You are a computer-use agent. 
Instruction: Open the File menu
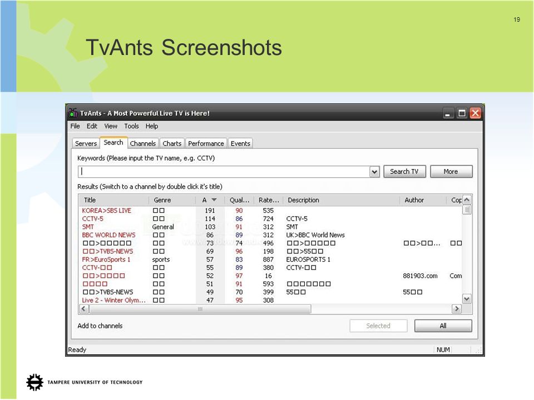coord(75,126)
